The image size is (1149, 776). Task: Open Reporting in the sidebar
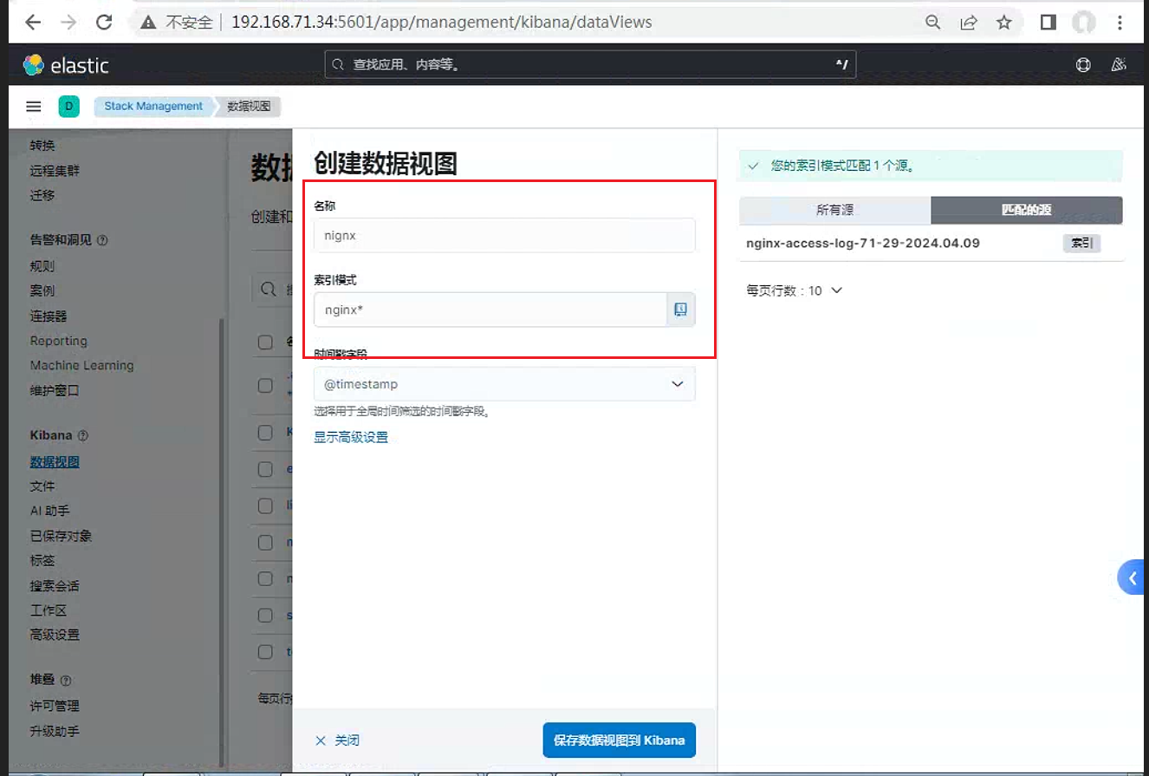58,341
